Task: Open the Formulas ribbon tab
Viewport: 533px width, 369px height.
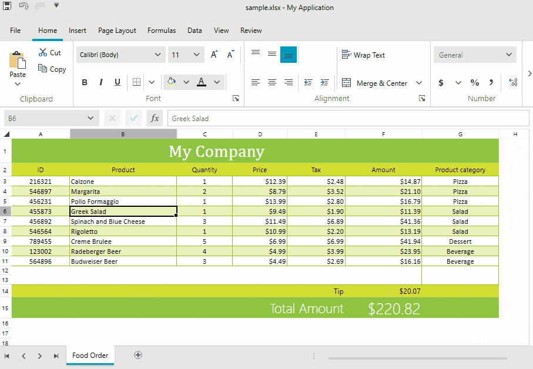Action: pos(162,31)
